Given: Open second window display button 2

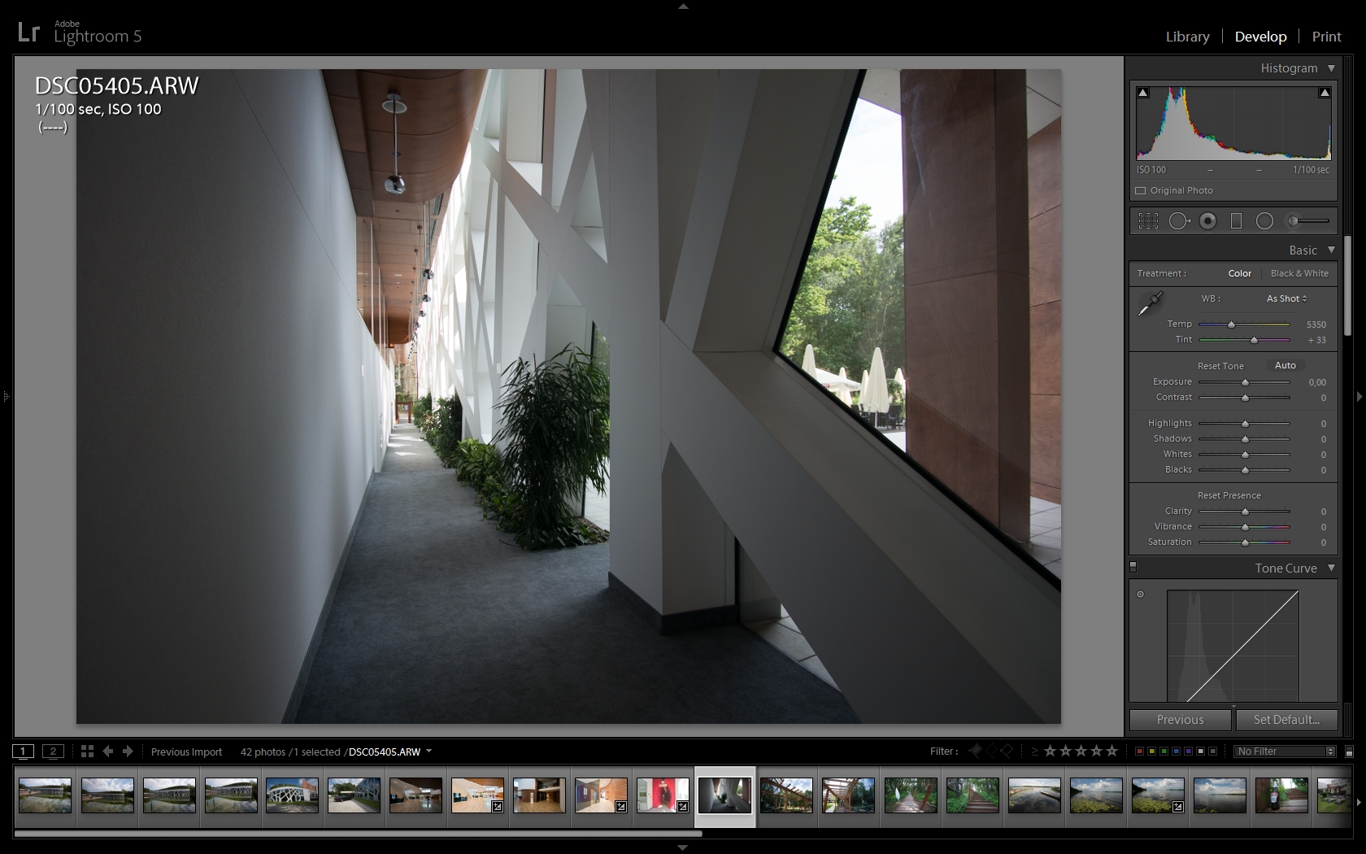Looking at the screenshot, I should [x=53, y=752].
